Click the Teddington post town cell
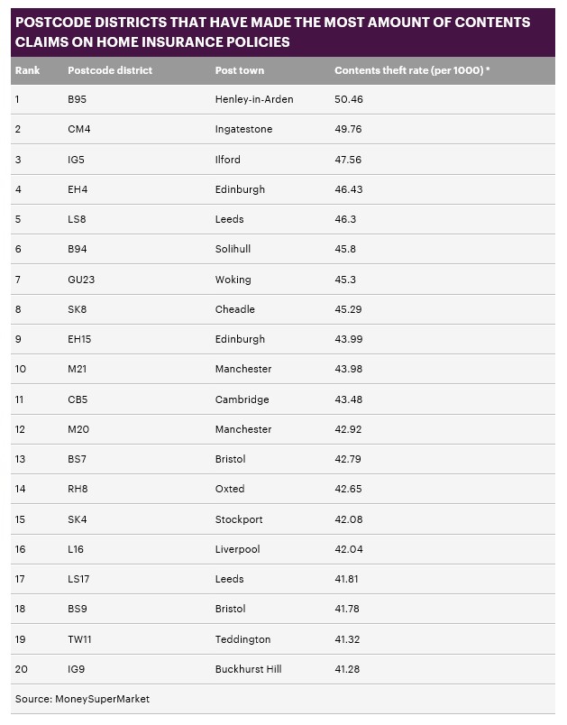This screenshot has width=567, height=725. click(242, 639)
